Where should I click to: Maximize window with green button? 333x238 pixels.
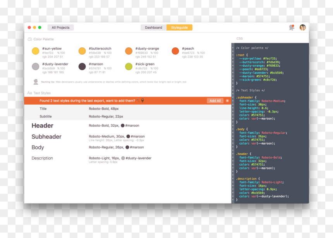coord(39,28)
